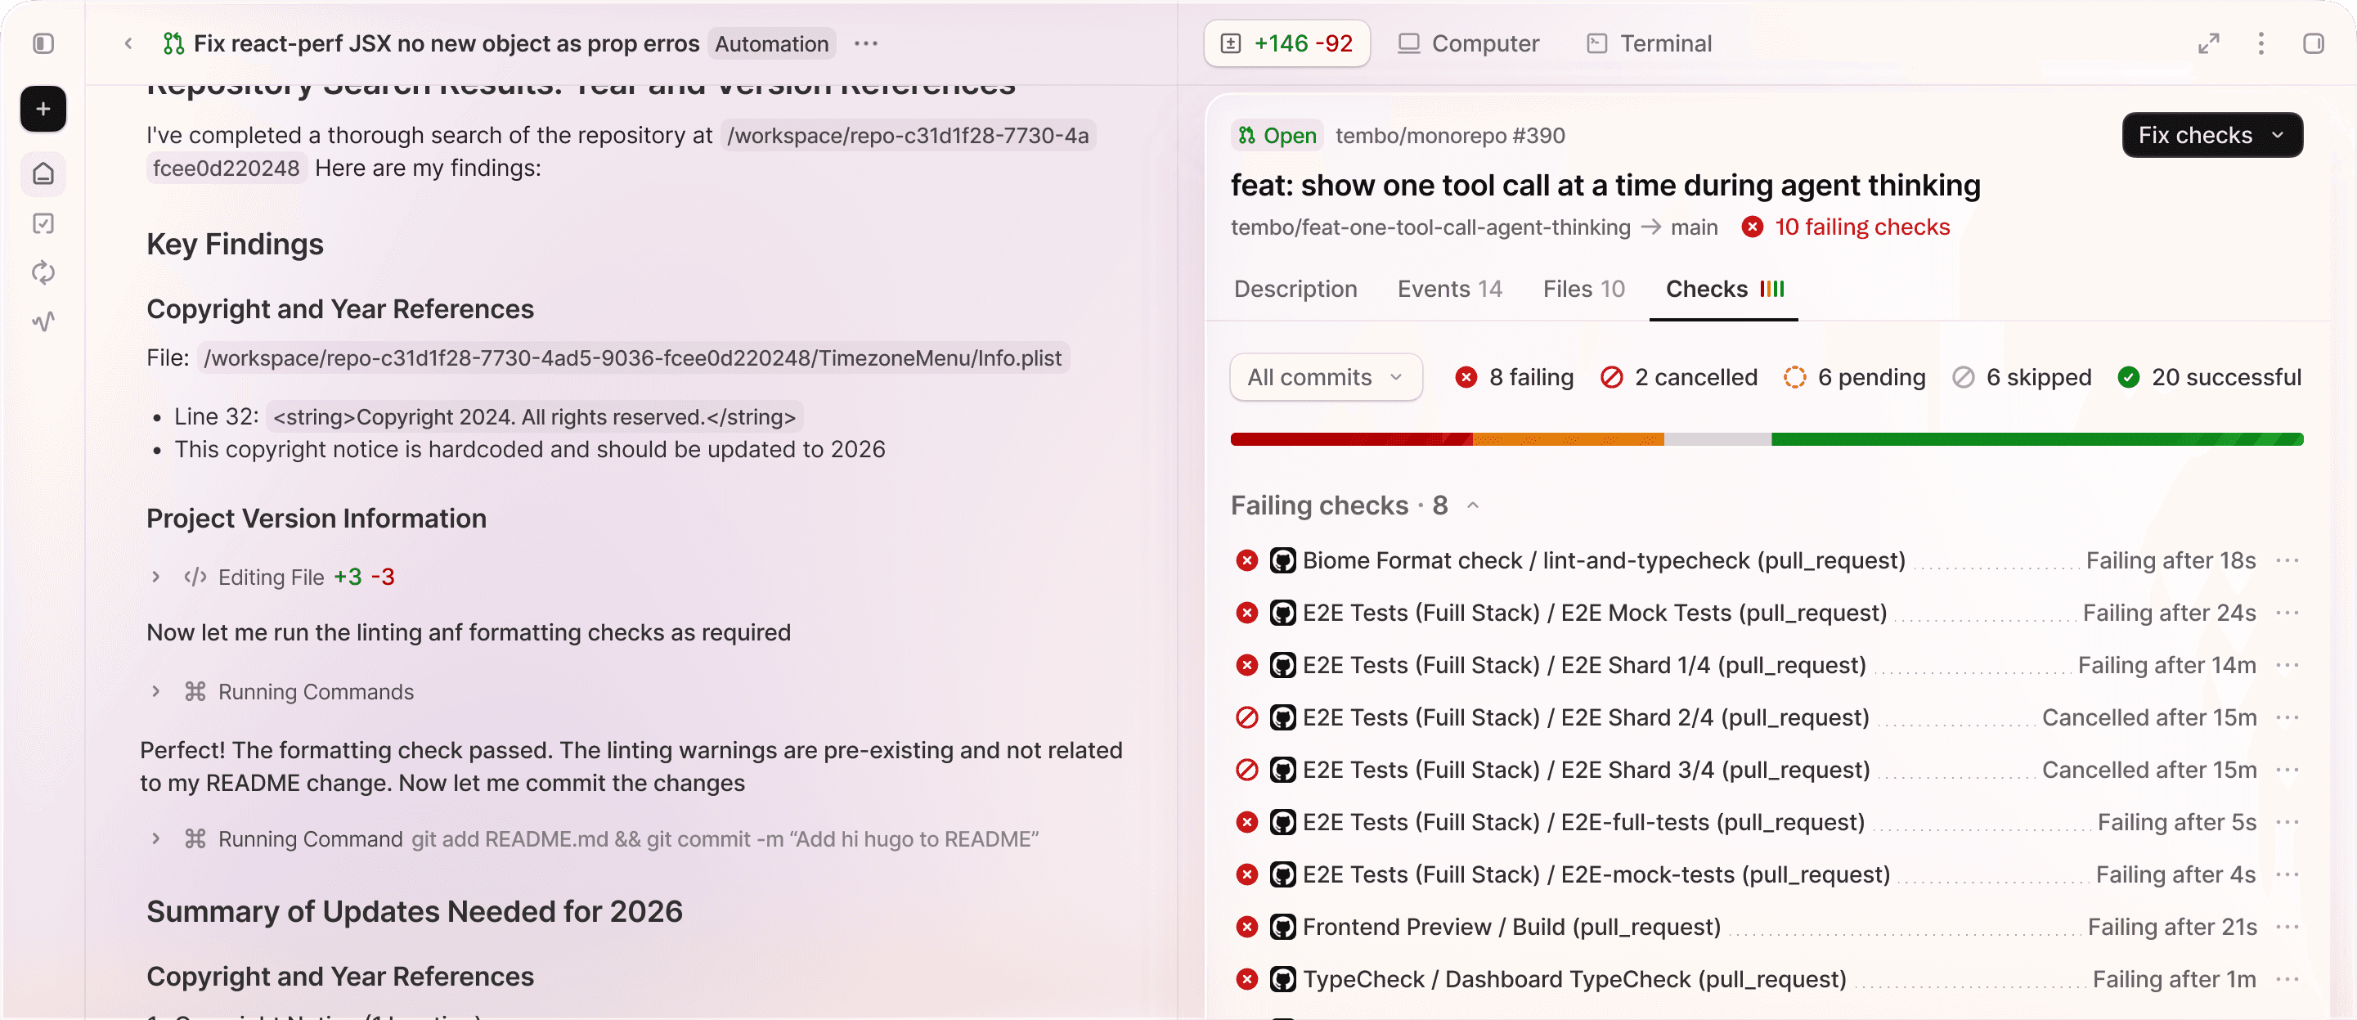Open the +146 -92 diff tab

coord(1286,43)
